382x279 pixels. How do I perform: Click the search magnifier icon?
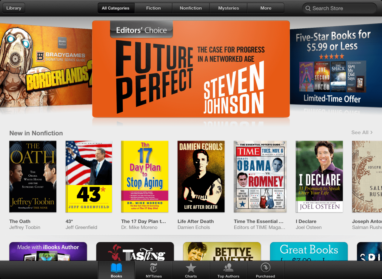308,8
